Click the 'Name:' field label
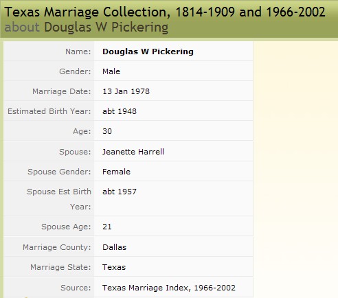This screenshot has width=338, height=298. coord(78,51)
